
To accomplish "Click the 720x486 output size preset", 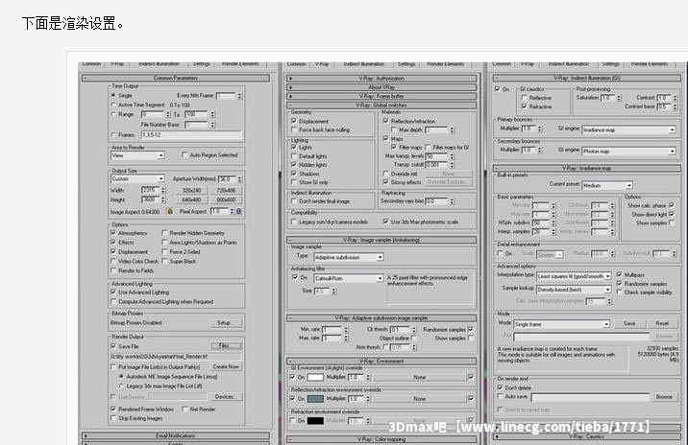I will coord(226,191).
